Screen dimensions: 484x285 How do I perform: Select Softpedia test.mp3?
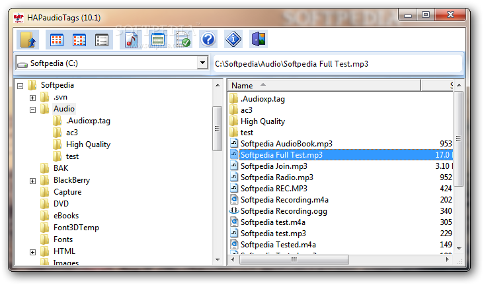[273, 234]
